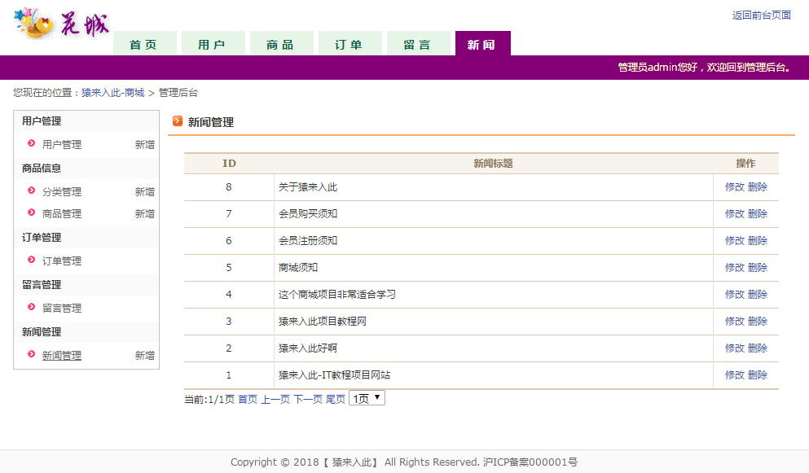Click 新增 next to 商品管理 in sidebar

[145, 213]
